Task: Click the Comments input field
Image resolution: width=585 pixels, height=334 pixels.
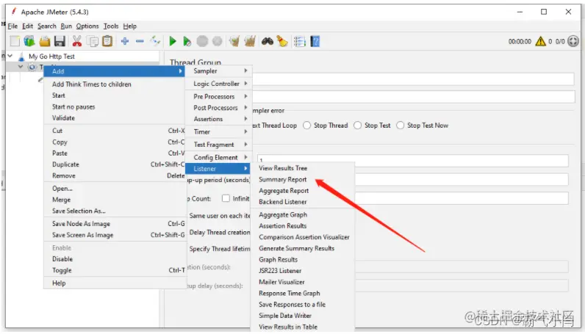Action: point(413,97)
